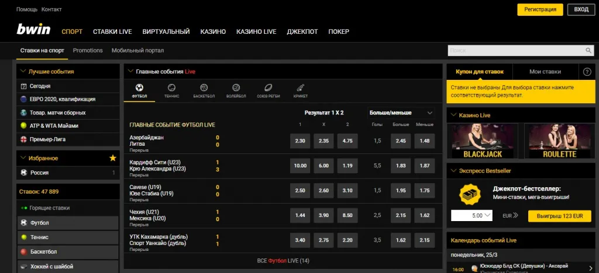Collapse the Казино Live panel

(x=453, y=115)
